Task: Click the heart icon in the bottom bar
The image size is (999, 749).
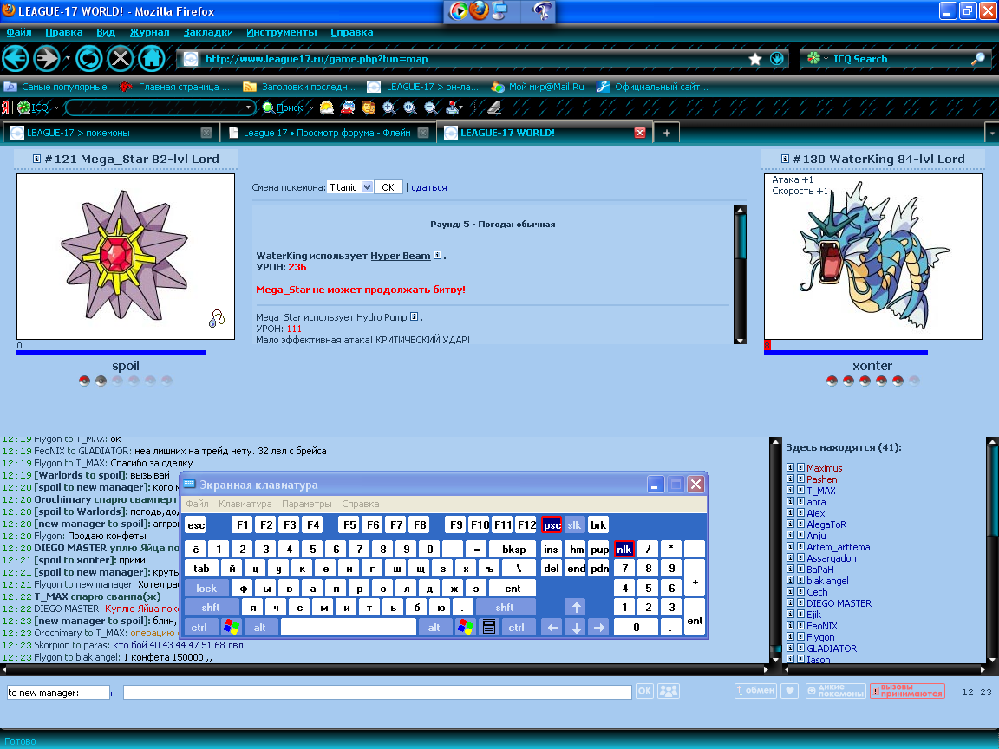Action: click(x=789, y=691)
